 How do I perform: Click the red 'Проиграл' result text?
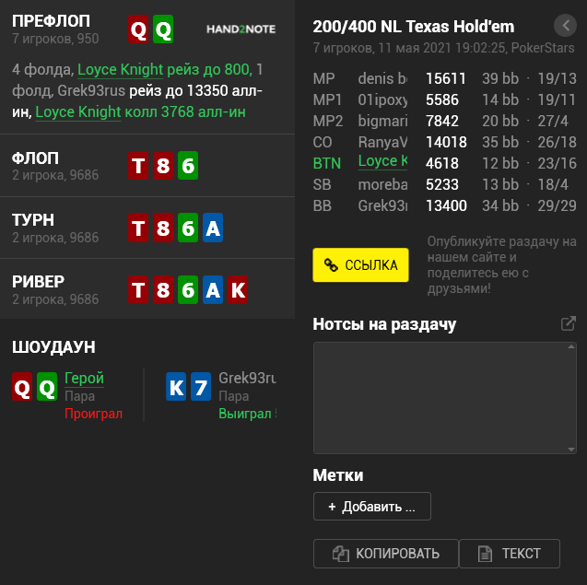click(94, 414)
